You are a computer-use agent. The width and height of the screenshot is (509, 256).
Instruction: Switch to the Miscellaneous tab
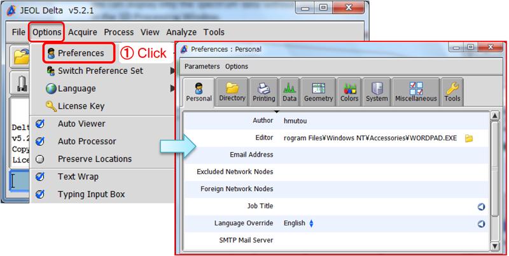click(x=416, y=92)
